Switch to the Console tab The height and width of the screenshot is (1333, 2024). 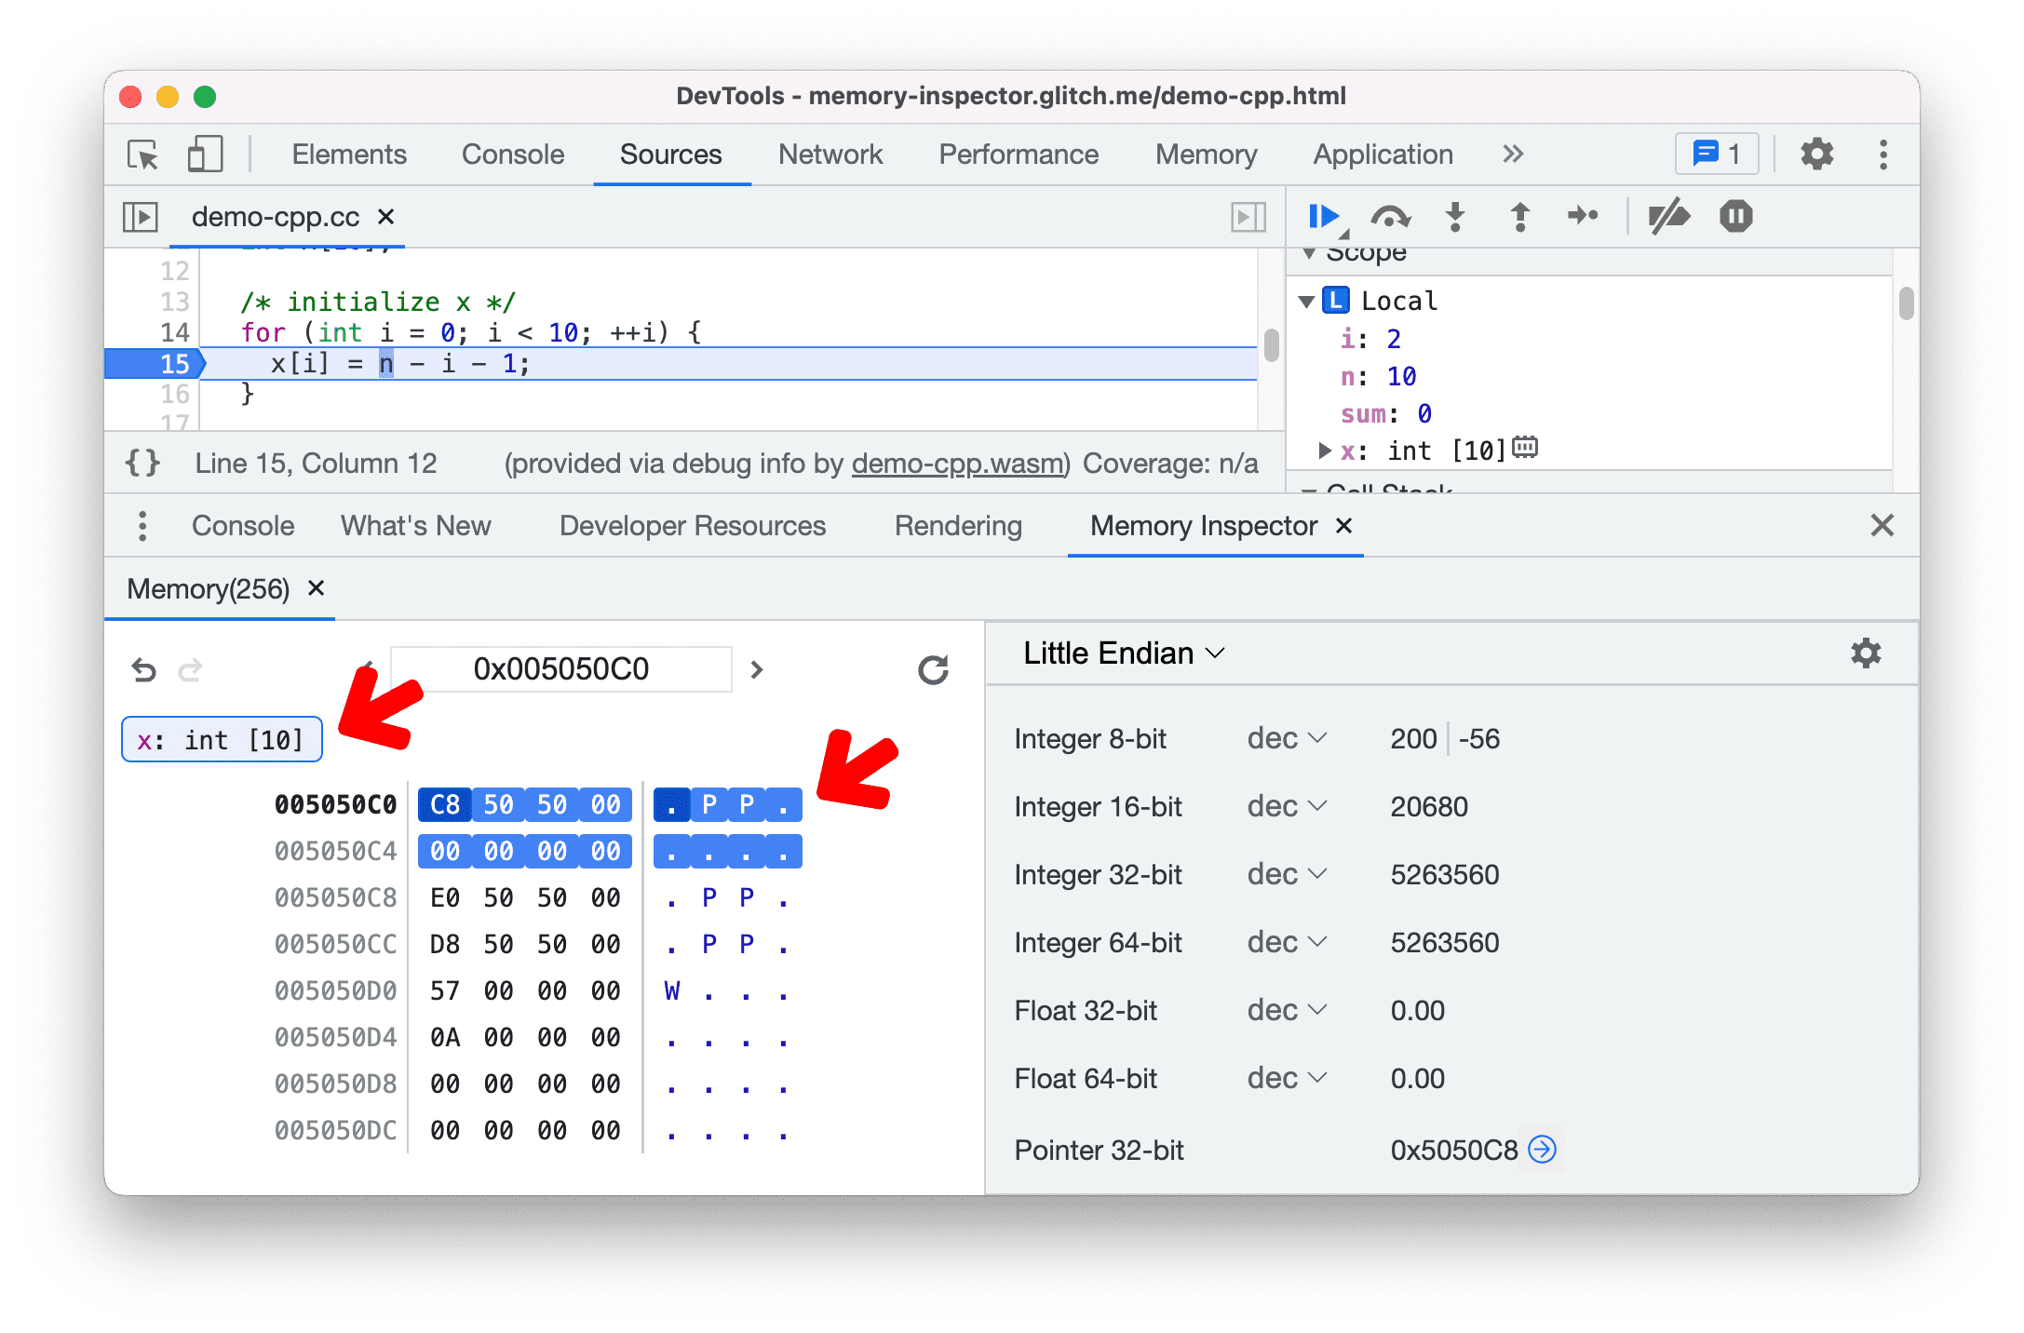point(241,525)
